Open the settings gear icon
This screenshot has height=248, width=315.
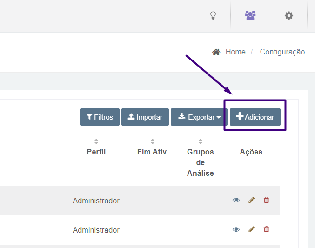coord(289,15)
